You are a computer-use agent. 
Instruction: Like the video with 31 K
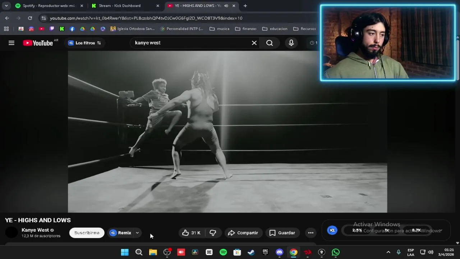point(191,233)
